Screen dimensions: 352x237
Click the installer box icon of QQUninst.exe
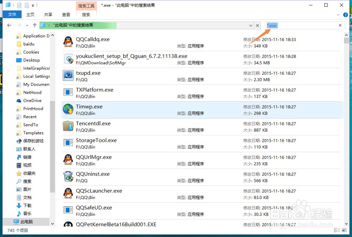pos(68,176)
